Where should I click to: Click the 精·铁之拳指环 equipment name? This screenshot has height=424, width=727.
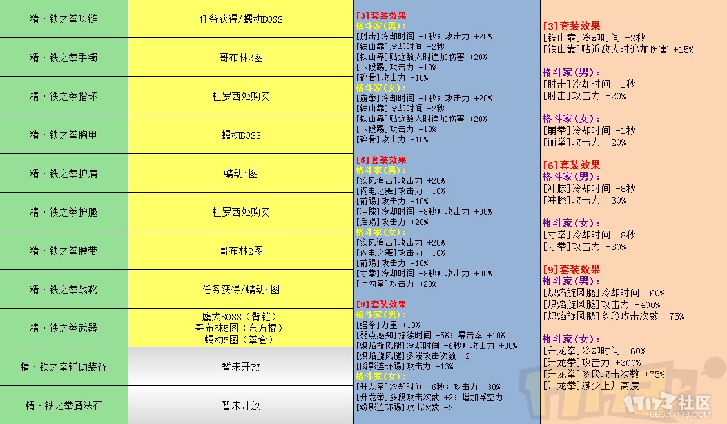click(x=63, y=96)
